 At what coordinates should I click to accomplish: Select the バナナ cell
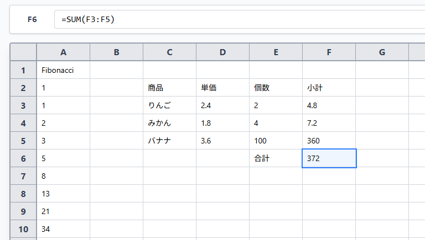point(169,141)
